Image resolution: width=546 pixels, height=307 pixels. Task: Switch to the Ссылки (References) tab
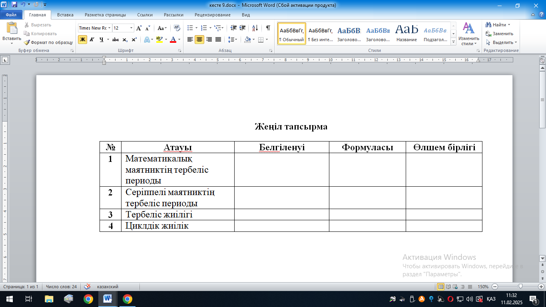click(145, 15)
